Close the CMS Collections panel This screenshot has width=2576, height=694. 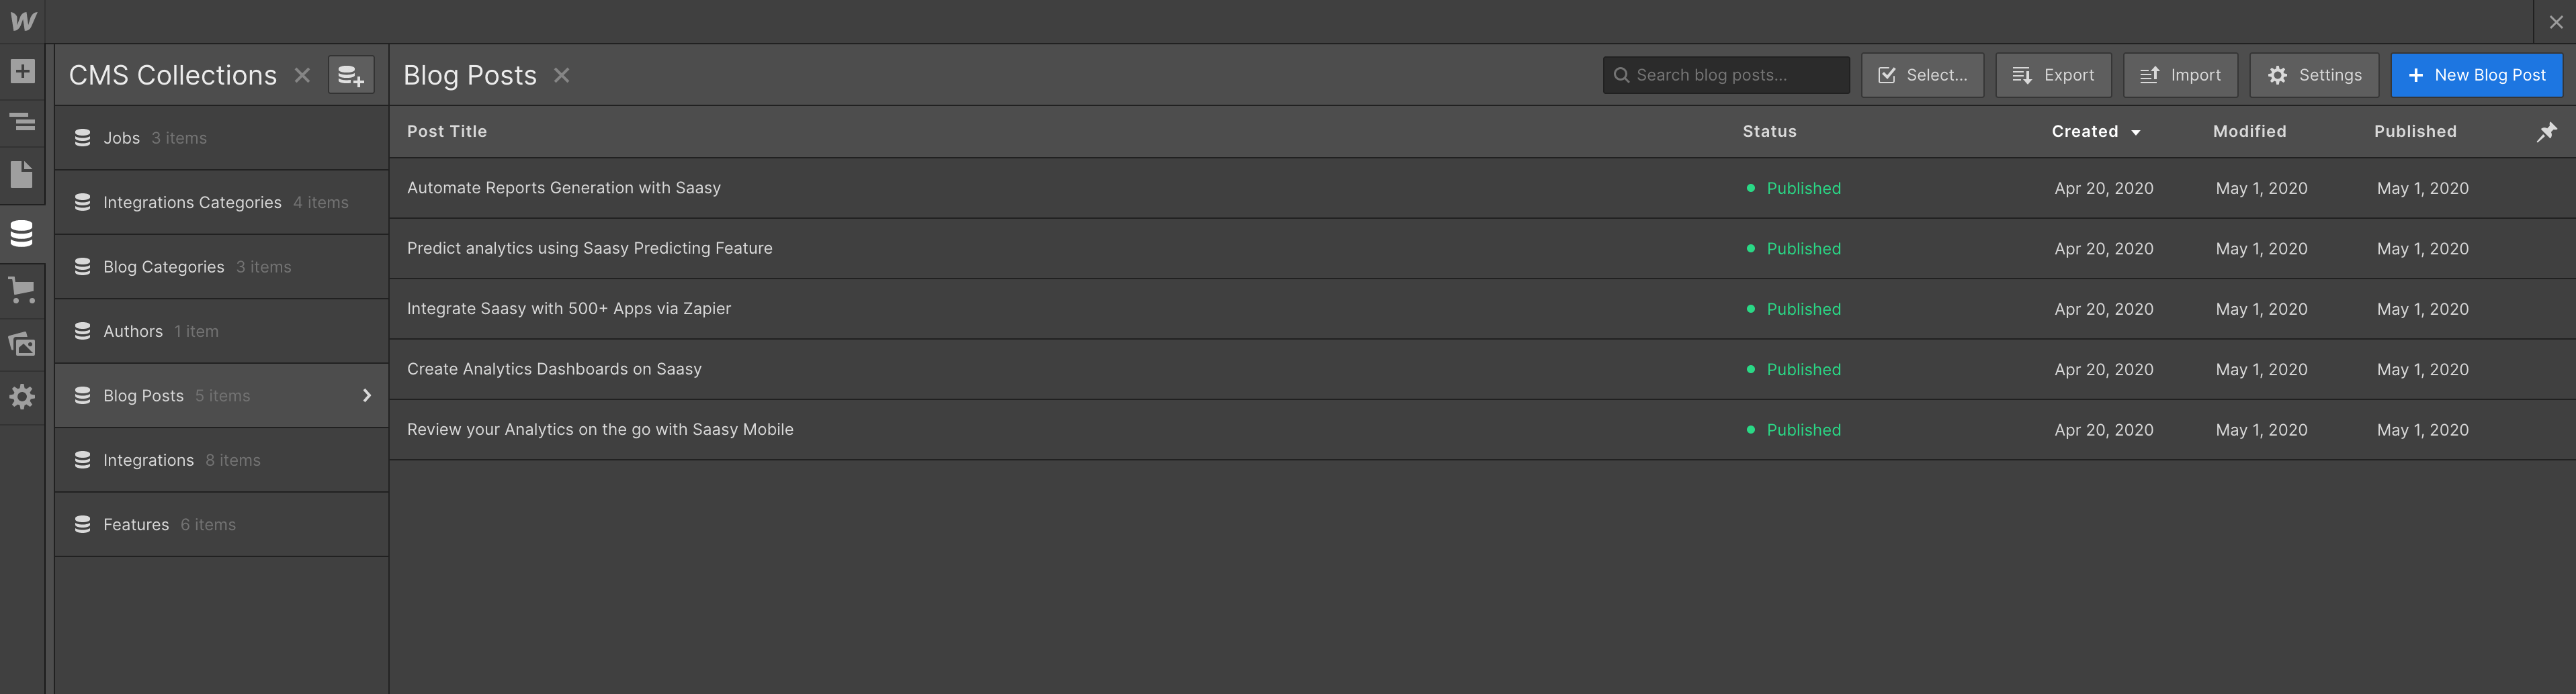click(302, 75)
